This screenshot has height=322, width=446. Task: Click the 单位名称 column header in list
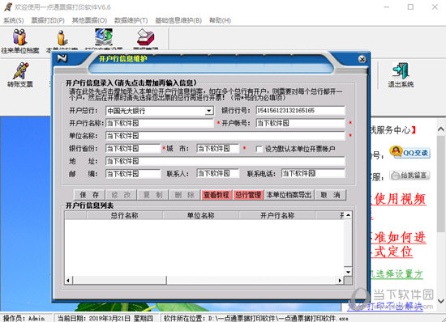(x=201, y=216)
